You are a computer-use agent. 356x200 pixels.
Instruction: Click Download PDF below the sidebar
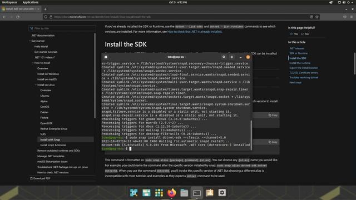click(40, 178)
